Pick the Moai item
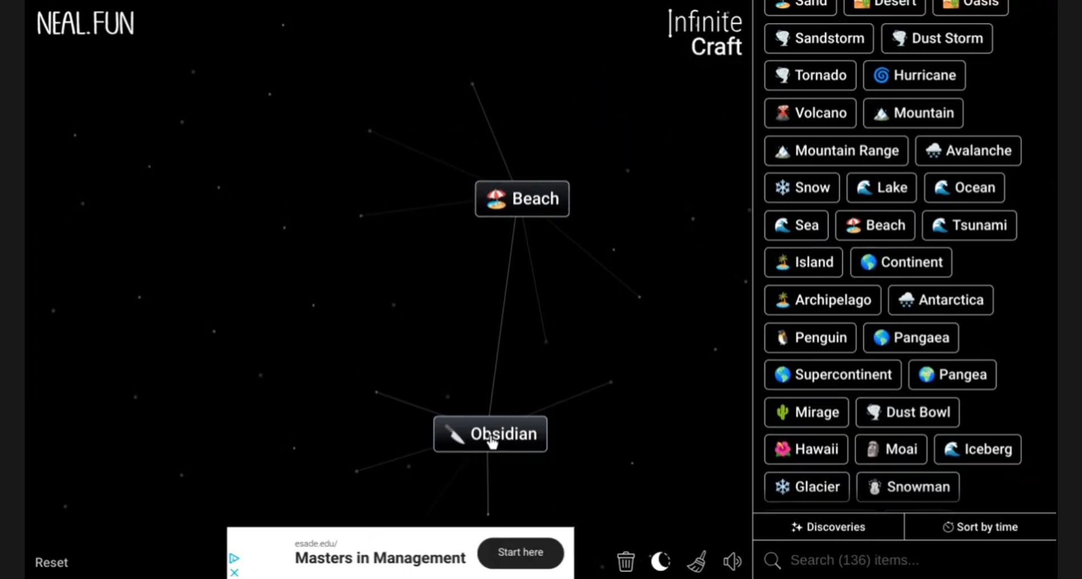The height and width of the screenshot is (579, 1082). click(891, 449)
